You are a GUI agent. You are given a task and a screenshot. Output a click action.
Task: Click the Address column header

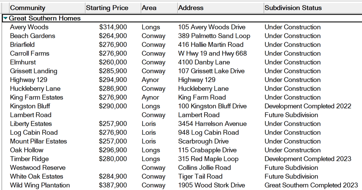pyautogui.click(x=191, y=8)
